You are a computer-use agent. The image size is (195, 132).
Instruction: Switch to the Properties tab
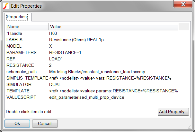point(17,17)
